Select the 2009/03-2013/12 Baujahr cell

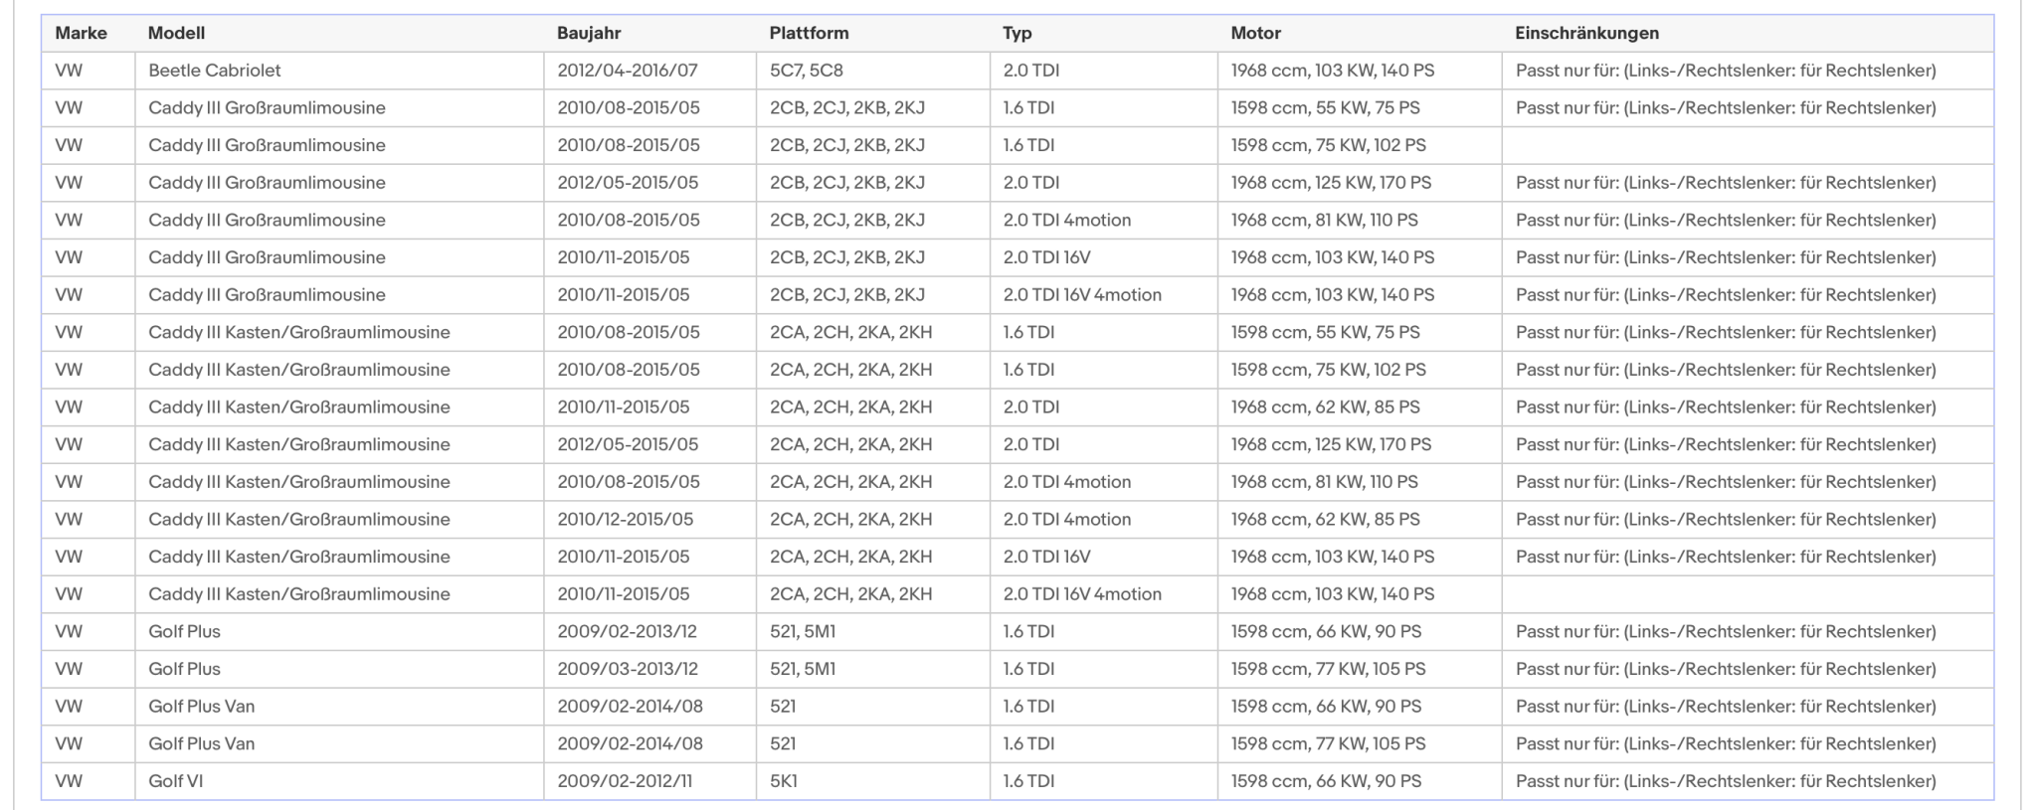tap(649, 669)
